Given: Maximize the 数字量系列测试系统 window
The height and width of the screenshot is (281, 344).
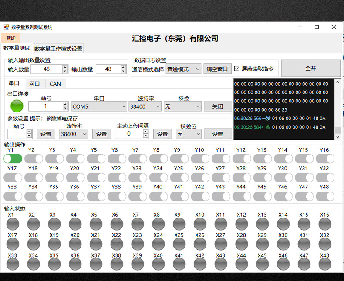Looking at the screenshot, I should coord(317,27).
